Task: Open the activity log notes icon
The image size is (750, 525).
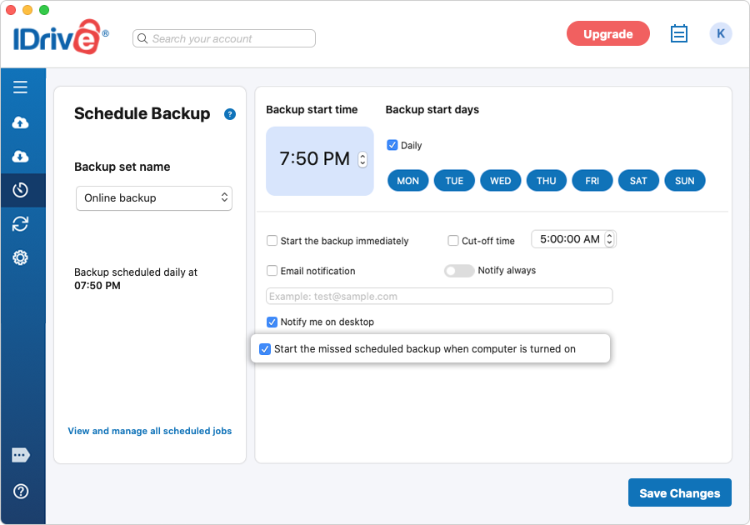Action: (678, 33)
